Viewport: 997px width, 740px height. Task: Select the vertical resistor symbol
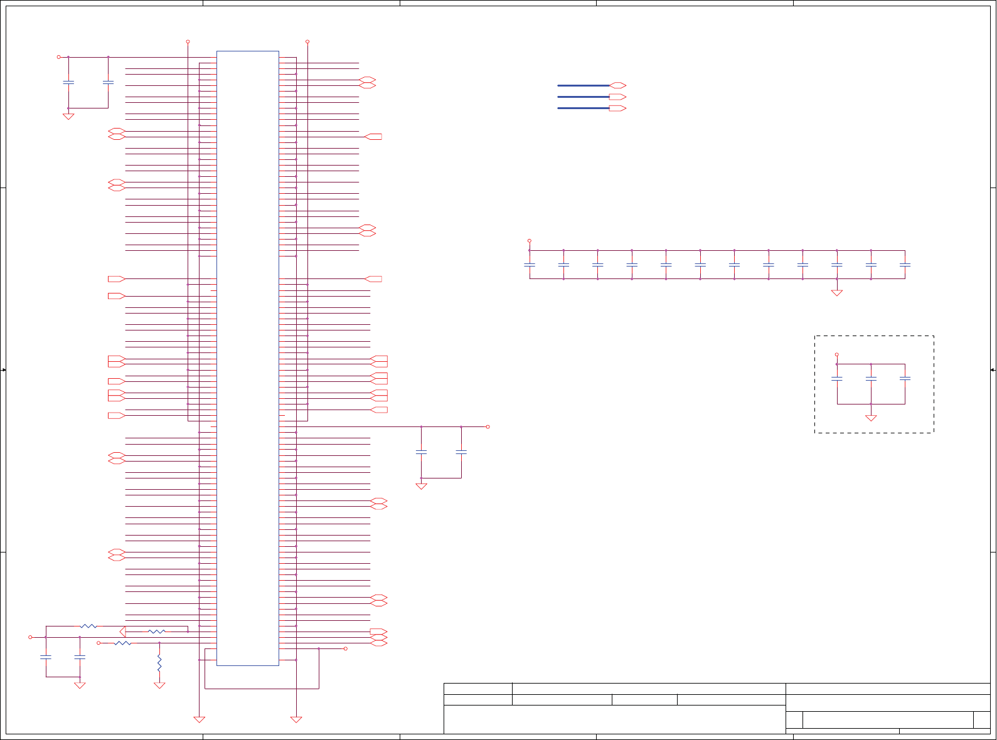pyautogui.click(x=159, y=663)
